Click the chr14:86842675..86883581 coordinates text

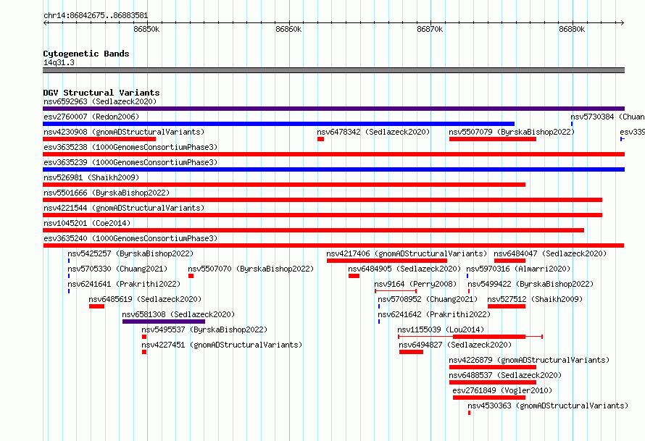(96, 15)
